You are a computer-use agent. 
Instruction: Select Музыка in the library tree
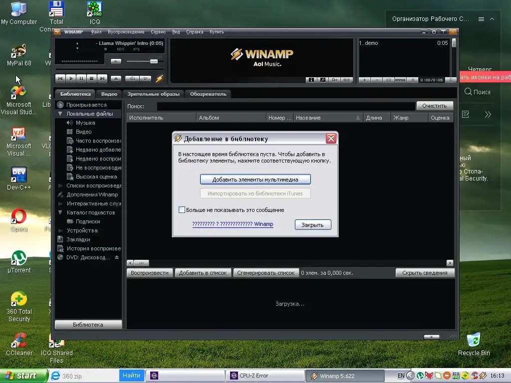tap(85, 123)
